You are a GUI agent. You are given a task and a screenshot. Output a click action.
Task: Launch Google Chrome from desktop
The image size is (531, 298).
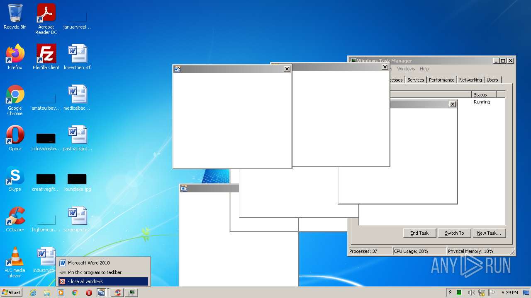(x=15, y=101)
